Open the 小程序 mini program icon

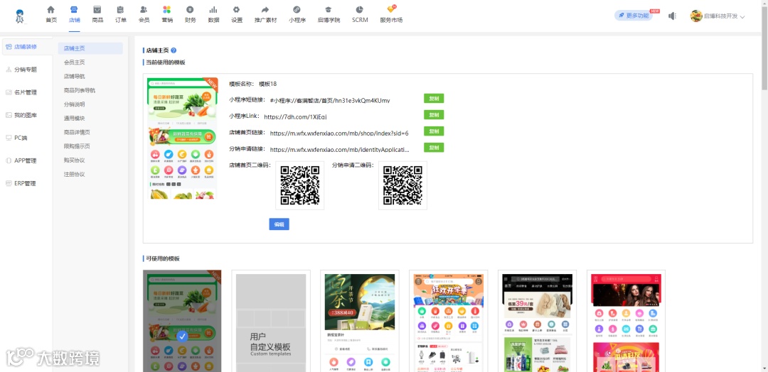coord(297,10)
